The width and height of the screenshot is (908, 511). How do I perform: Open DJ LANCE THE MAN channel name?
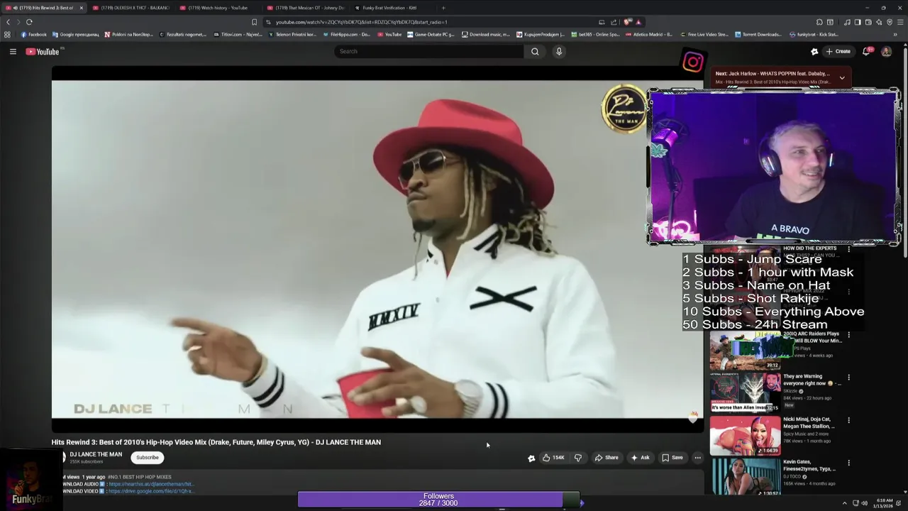pyautogui.click(x=96, y=454)
